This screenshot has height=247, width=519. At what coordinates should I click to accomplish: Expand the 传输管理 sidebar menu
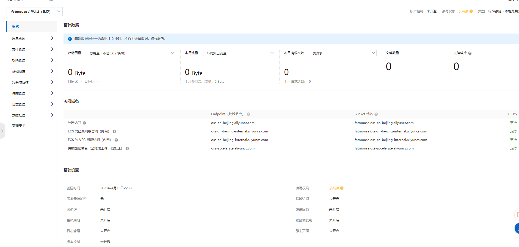click(32, 93)
